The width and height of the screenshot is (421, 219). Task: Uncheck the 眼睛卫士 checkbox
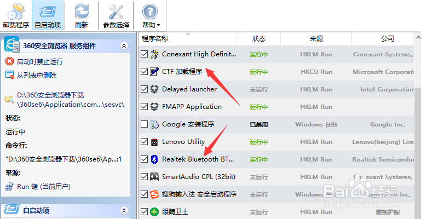[x=144, y=211]
